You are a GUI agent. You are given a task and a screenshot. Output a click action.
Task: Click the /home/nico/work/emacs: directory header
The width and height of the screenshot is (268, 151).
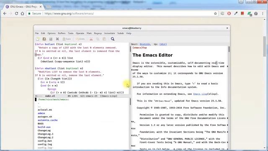pyautogui.click(x=53, y=99)
